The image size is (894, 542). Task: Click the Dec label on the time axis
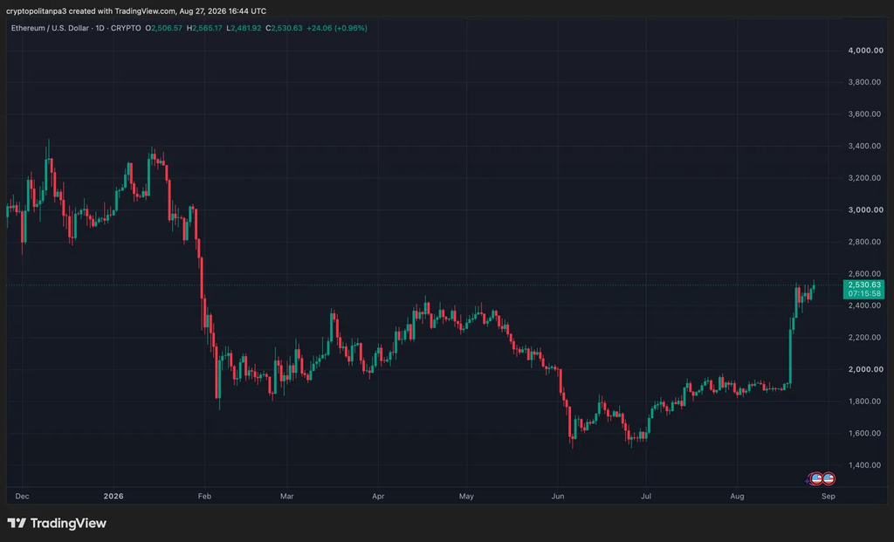22,497
